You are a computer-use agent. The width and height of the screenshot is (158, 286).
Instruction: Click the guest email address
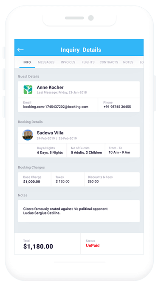click(x=56, y=107)
